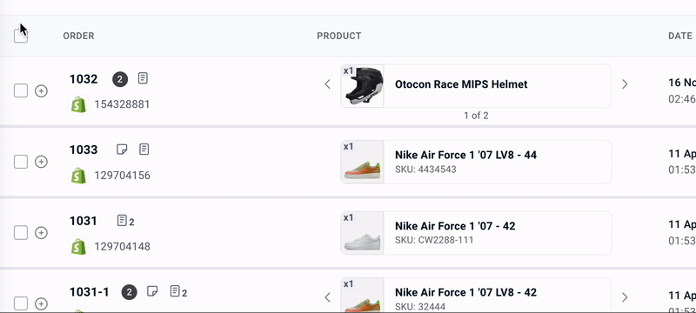This screenshot has height=313, width=696.
Task: Check the checkbox for order 1032
Action: tap(21, 91)
